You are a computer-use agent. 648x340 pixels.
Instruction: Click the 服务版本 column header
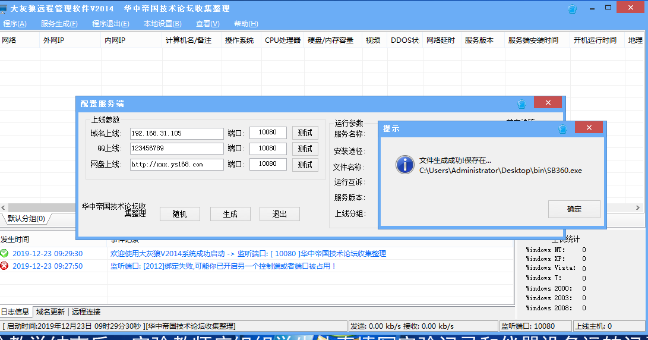(483, 40)
